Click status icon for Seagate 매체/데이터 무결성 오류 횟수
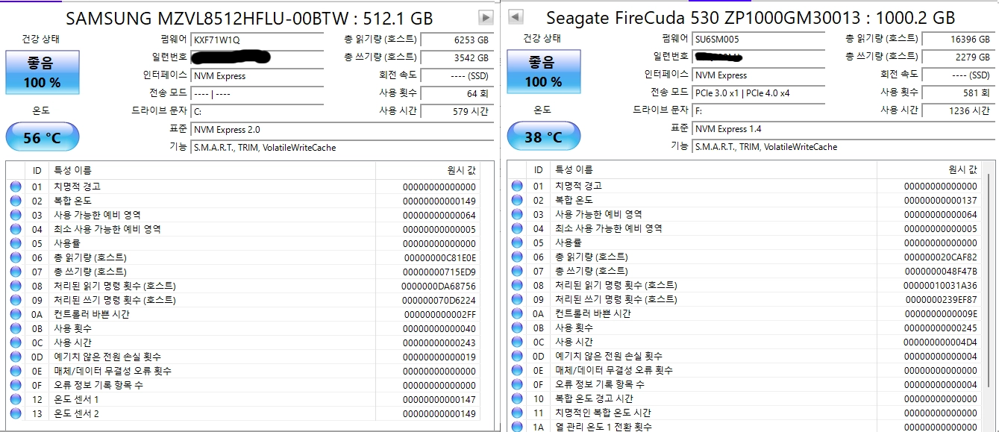Screen dimensions: 999x432 coord(517,370)
